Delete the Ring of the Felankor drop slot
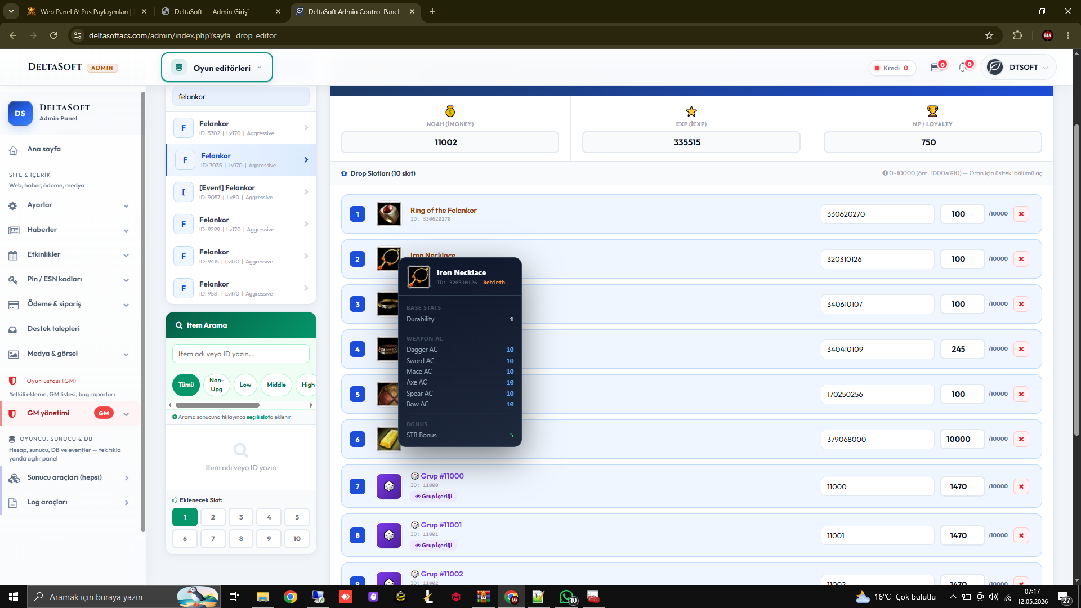The width and height of the screenshot is (1081, 608). 1021,214
